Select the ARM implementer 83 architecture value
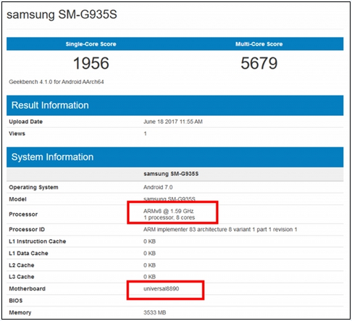The height and width of the screenshot is (321, 352). click(x=220, y=230)
